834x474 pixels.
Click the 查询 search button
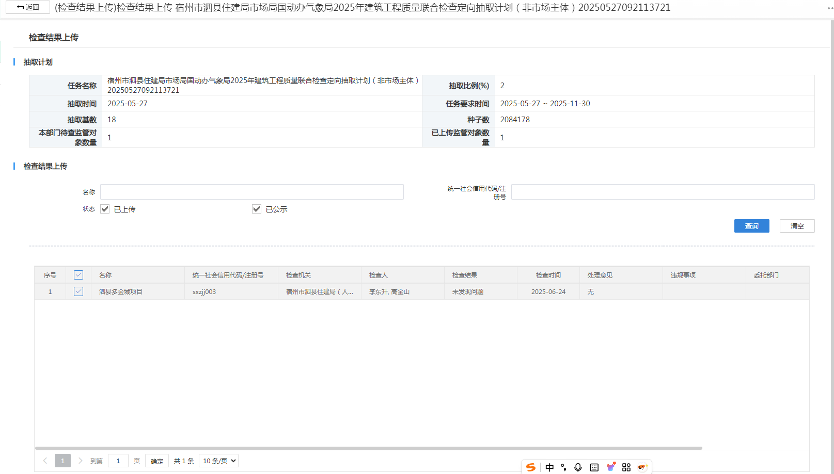[752, 226]
